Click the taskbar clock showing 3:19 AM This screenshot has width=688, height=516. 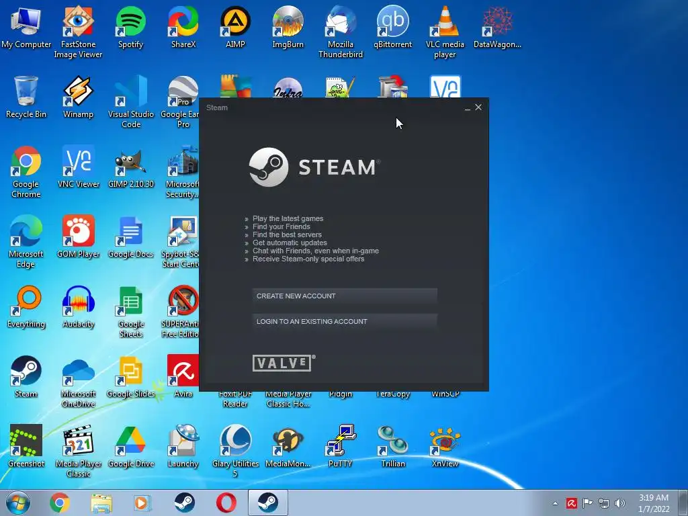click(654, 503)
